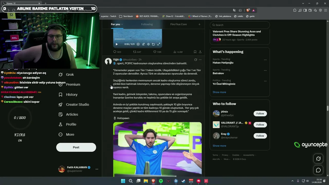329x185 pixels.
Task: Open more options for Hakan Hatipoğlu trend
Action: [x=265, y=60]
